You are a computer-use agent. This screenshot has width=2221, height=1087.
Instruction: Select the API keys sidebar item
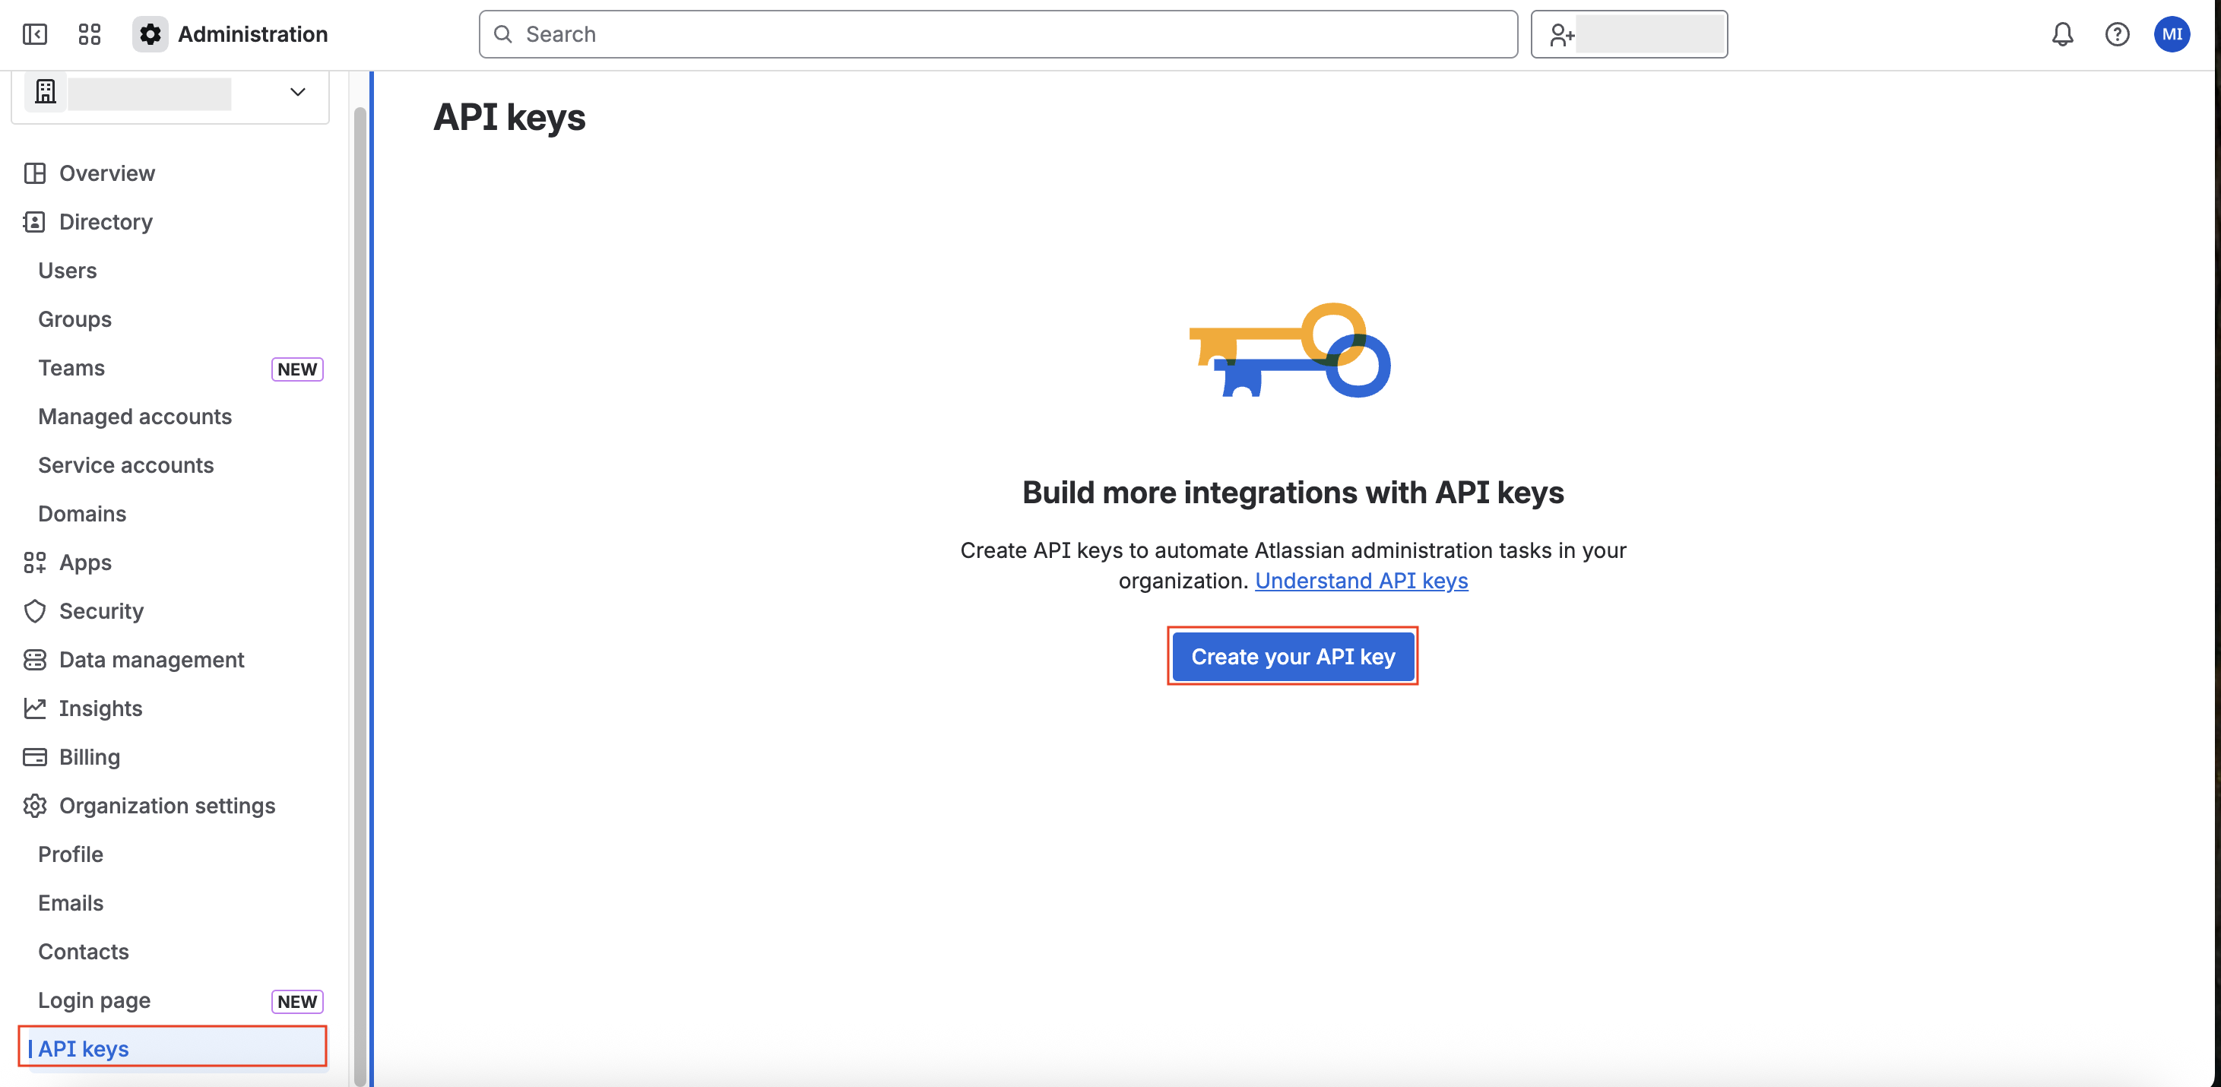click(84, 1048)
